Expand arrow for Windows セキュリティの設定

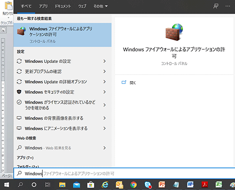[x=104, y=92]
